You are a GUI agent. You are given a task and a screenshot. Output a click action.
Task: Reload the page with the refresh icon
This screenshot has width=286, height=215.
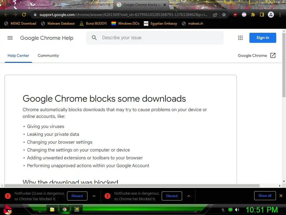click(24, 15)
